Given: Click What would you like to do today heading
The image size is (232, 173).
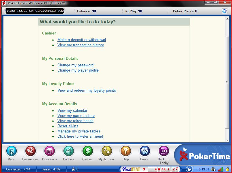Looking at the screenshot, I should [x=78, y=22].
